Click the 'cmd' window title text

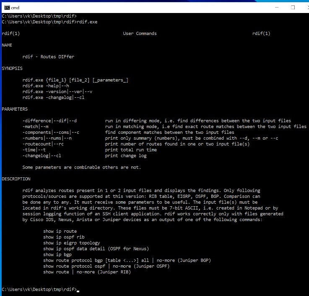point(15,8)
